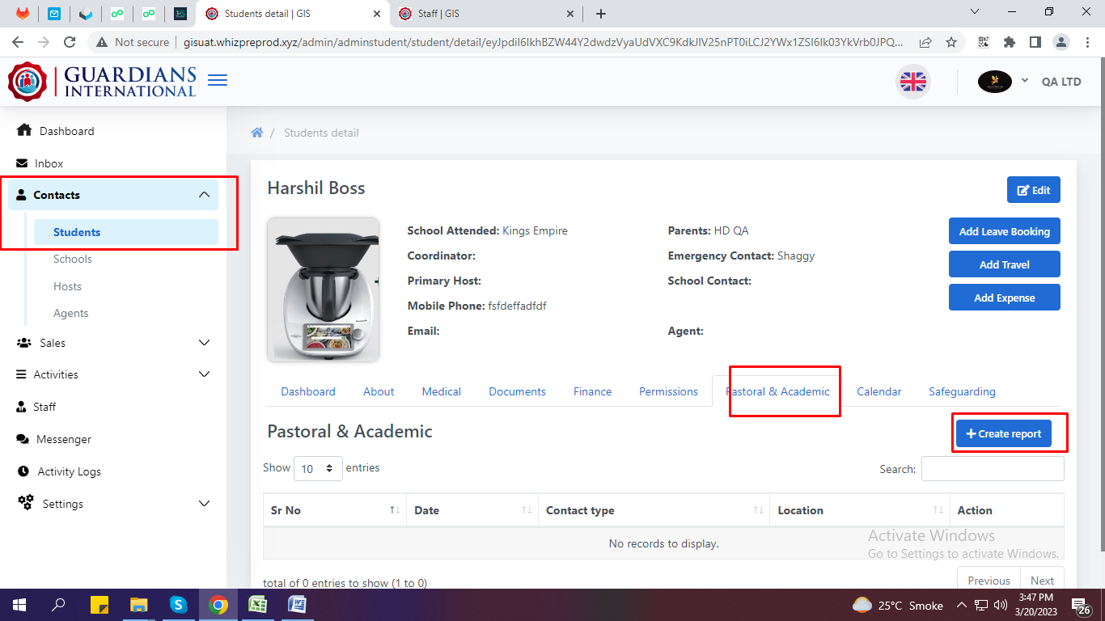Open the show entries count dropdown

318,468
